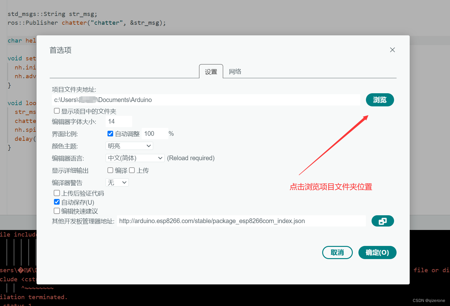Click the 编辑器字体大小 font size field
450x306 pixels.
click(x=118, y=121)
